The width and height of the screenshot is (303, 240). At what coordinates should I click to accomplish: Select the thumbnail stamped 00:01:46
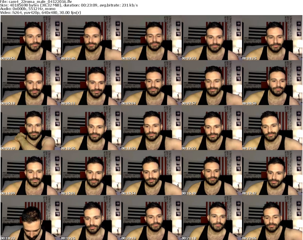coord(91,38)
